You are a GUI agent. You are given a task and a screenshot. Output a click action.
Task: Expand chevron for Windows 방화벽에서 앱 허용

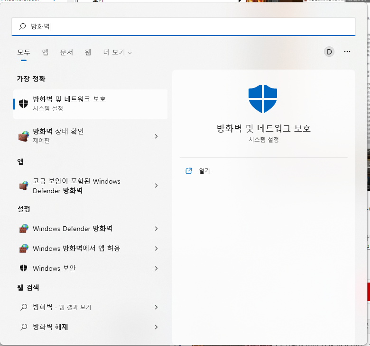tap(156, 248)
